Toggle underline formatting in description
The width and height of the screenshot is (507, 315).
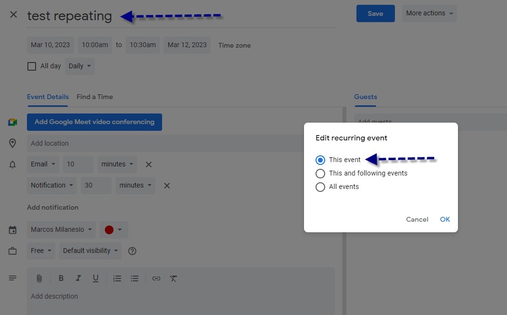coord(96,278)
